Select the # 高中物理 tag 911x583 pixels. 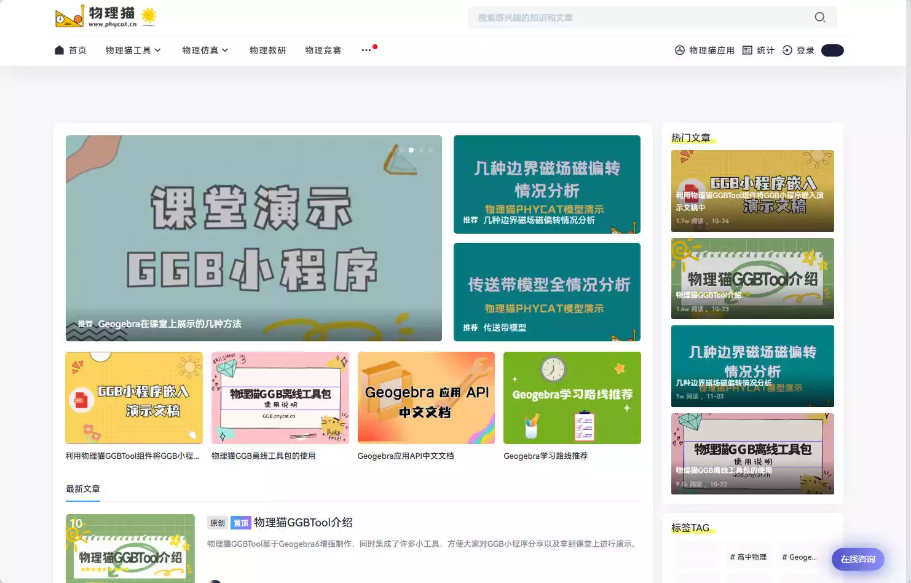tap(748, 557)
